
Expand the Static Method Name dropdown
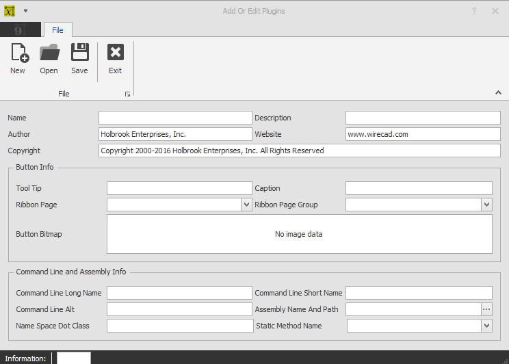click(x=486, y=326)
